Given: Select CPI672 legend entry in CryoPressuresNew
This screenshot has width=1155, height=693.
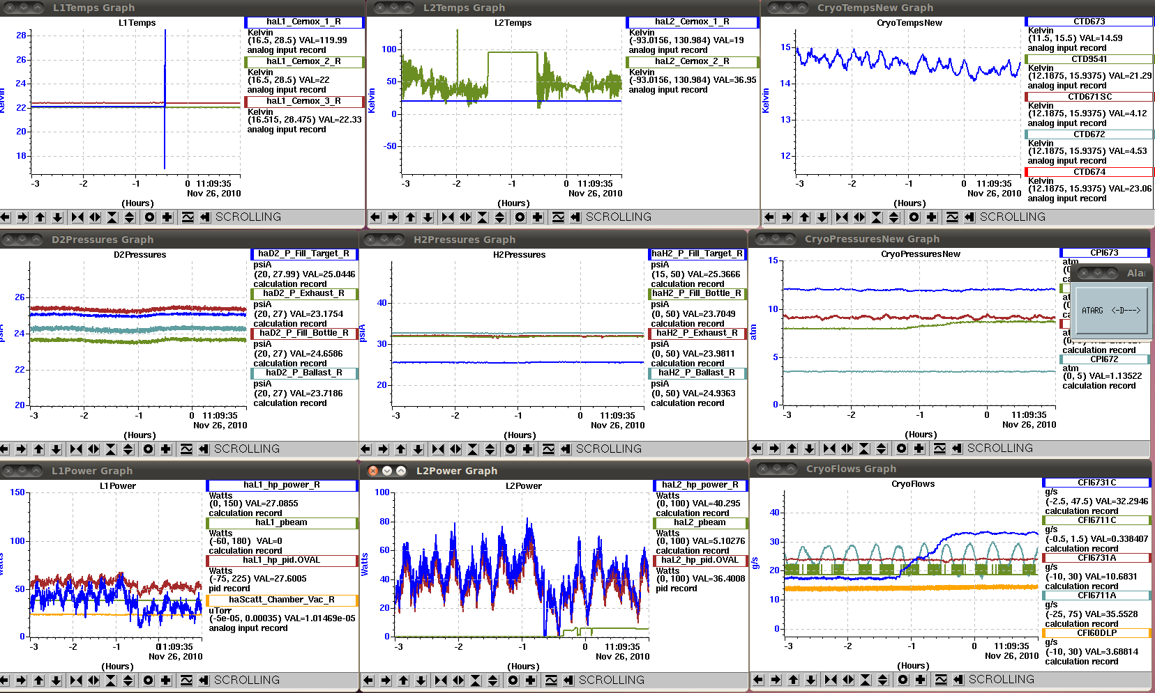Looking at the screenshot, I should [x=1105, y=359].
